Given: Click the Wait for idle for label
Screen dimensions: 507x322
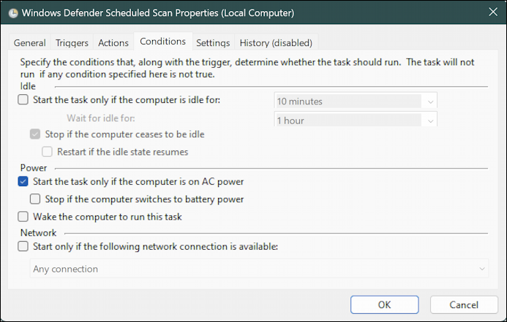Looking at the screenshot, I should pos(101,118).
